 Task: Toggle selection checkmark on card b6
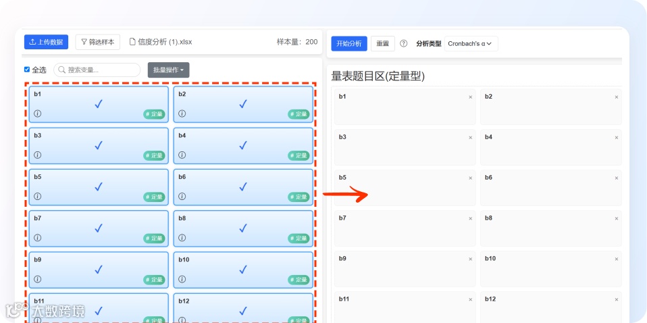coord(243,187)
